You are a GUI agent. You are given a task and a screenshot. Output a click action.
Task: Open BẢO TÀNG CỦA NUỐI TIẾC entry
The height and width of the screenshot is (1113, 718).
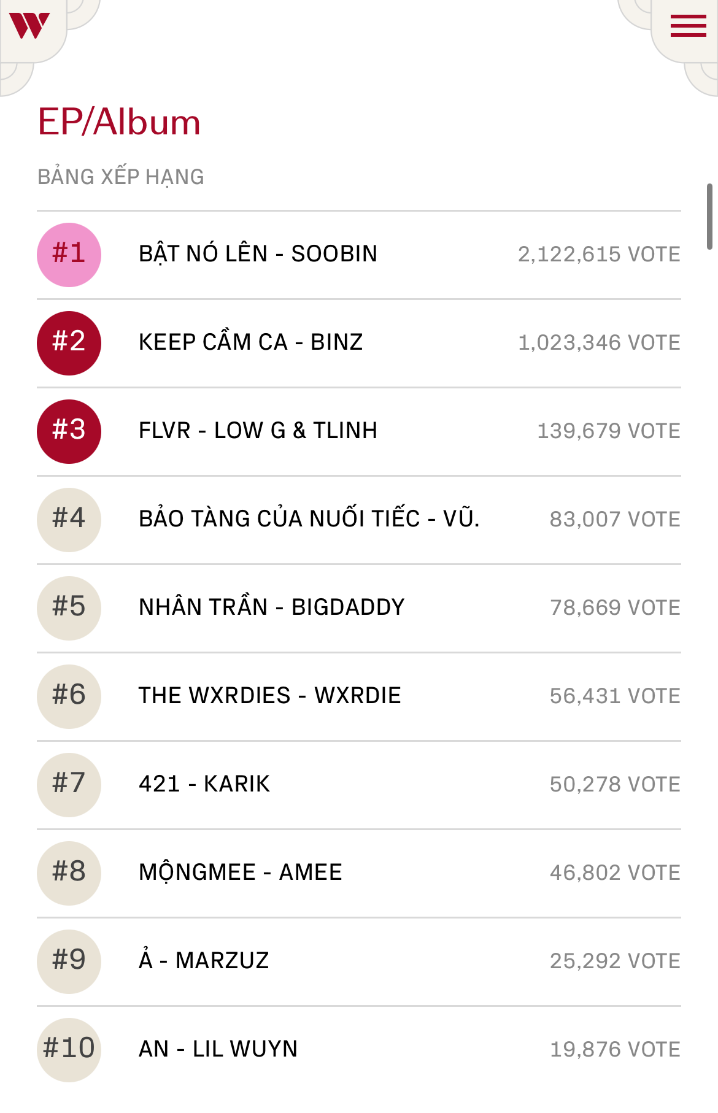[309, 519]
